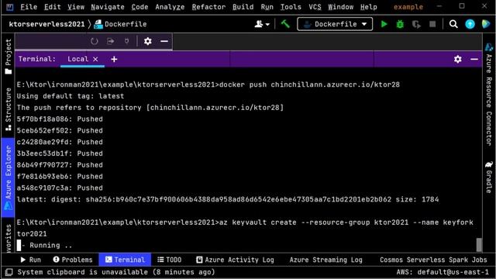Hide the terminal panel with minus icon

click(474, 59)
